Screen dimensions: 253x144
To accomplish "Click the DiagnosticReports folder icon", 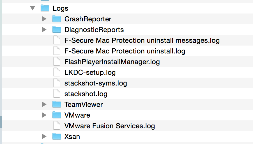I will click(x=57, y=30).
